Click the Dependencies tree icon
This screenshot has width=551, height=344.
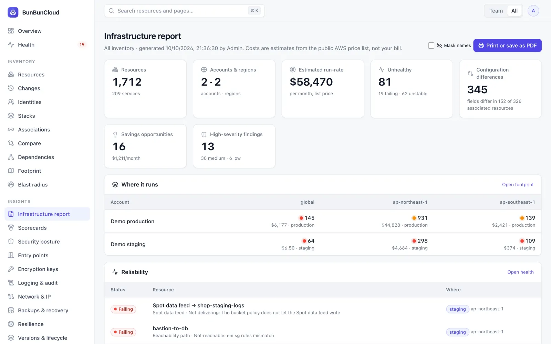click(x=11, y=157)
